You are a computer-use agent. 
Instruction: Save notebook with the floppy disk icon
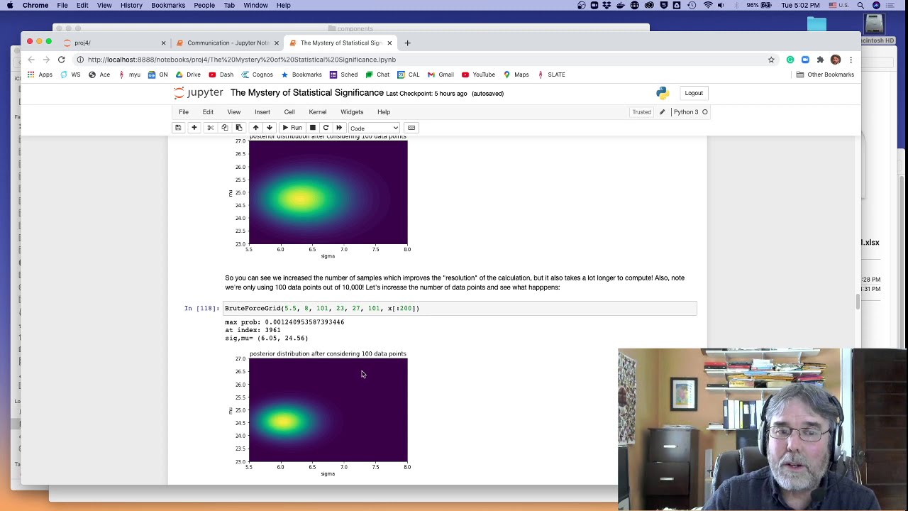(x=178, y=128)
